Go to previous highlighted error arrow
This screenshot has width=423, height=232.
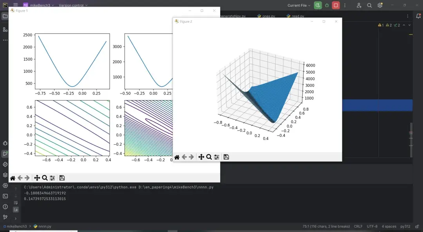(404, 25)
